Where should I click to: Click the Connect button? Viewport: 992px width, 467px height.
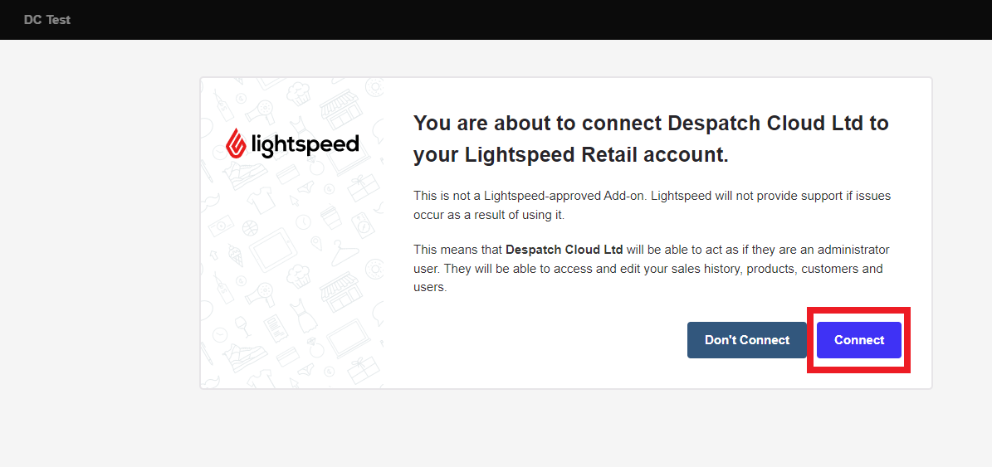[x=858, y=340]
